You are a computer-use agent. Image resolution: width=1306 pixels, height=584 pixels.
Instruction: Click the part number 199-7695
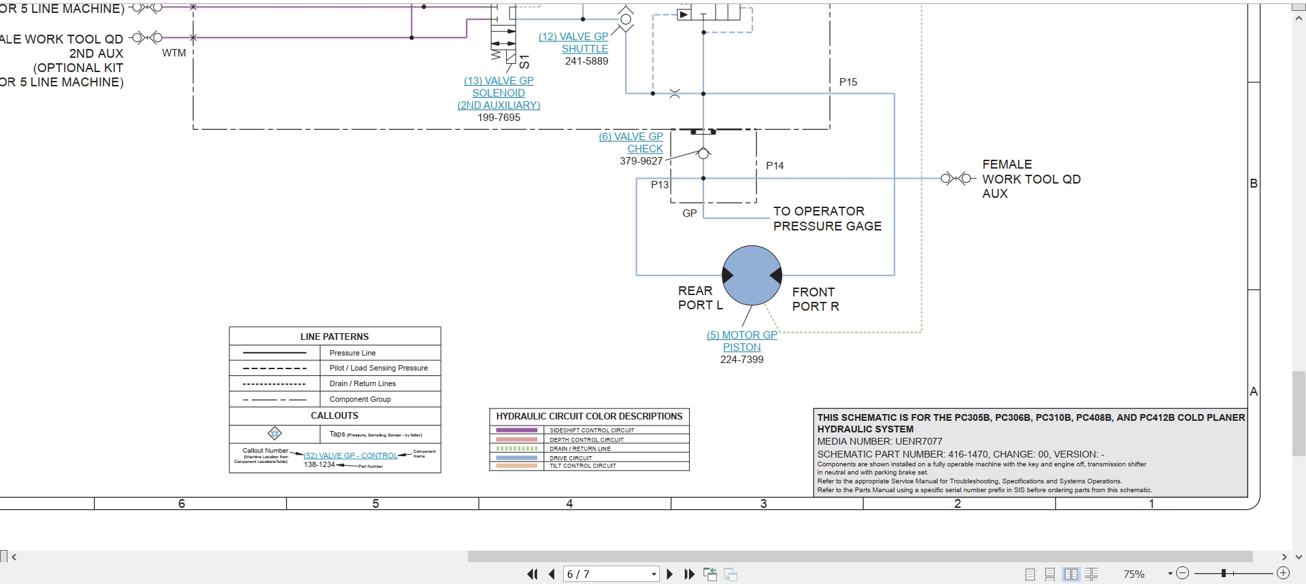point(499,118)
